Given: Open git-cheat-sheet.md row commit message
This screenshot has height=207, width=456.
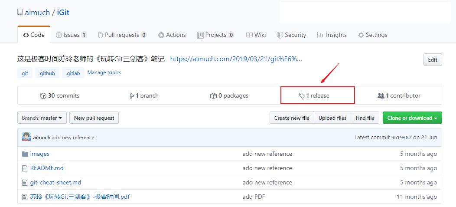Looking at the screenshot, I should pyautogui.click(x=267, y=183).
